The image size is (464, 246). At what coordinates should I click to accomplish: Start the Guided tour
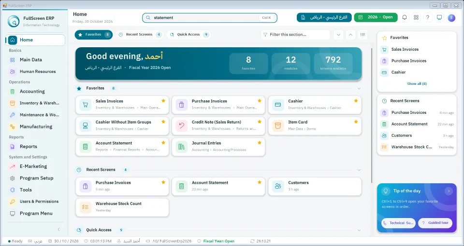(435, 223)
